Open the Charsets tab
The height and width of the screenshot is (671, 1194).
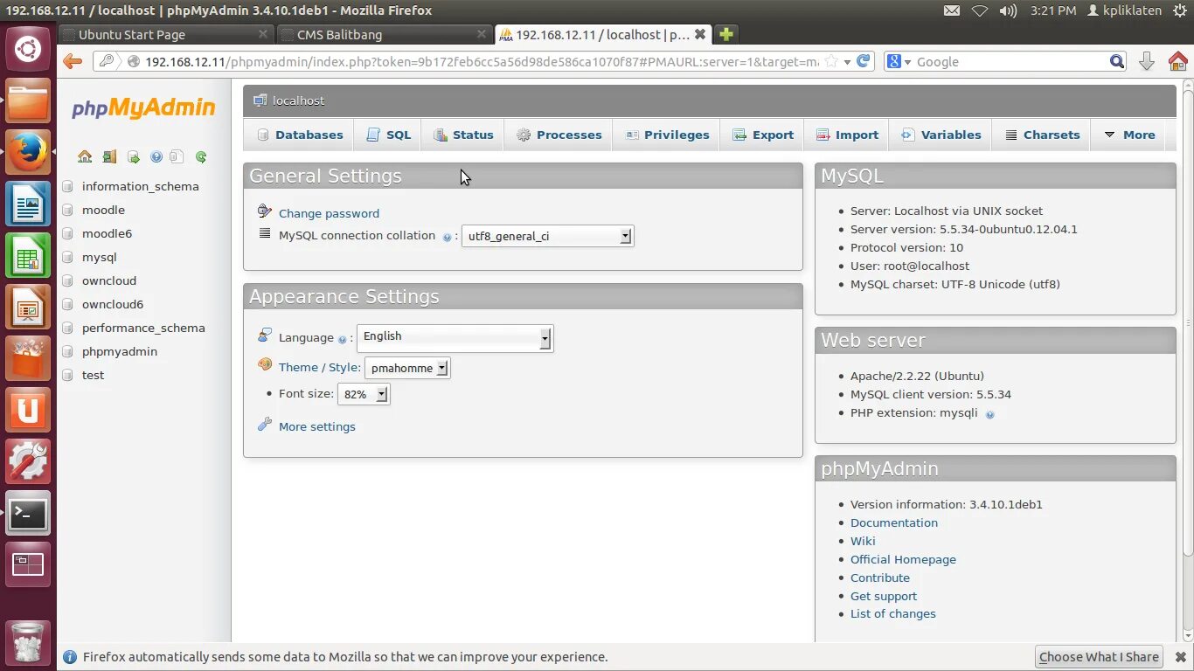click(x=1042, y=135)
